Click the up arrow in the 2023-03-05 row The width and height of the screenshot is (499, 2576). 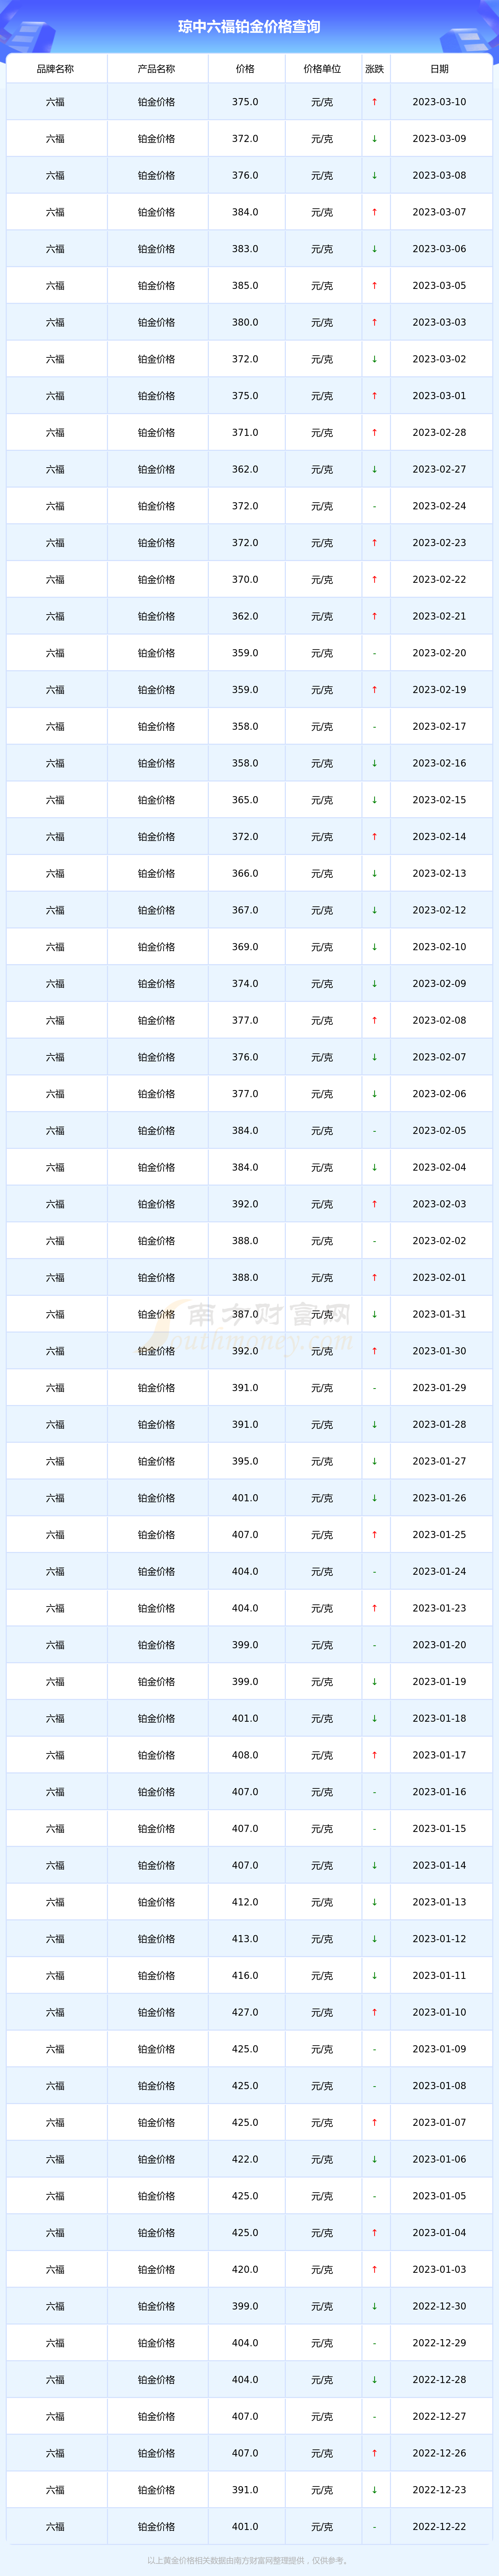(x=375, y=286)
